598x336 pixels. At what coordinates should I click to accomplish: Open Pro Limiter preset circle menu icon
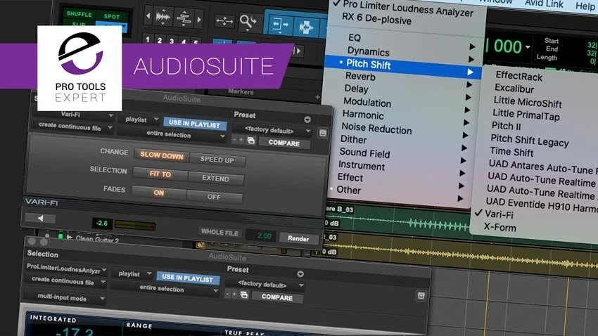[x=300, y=274]
